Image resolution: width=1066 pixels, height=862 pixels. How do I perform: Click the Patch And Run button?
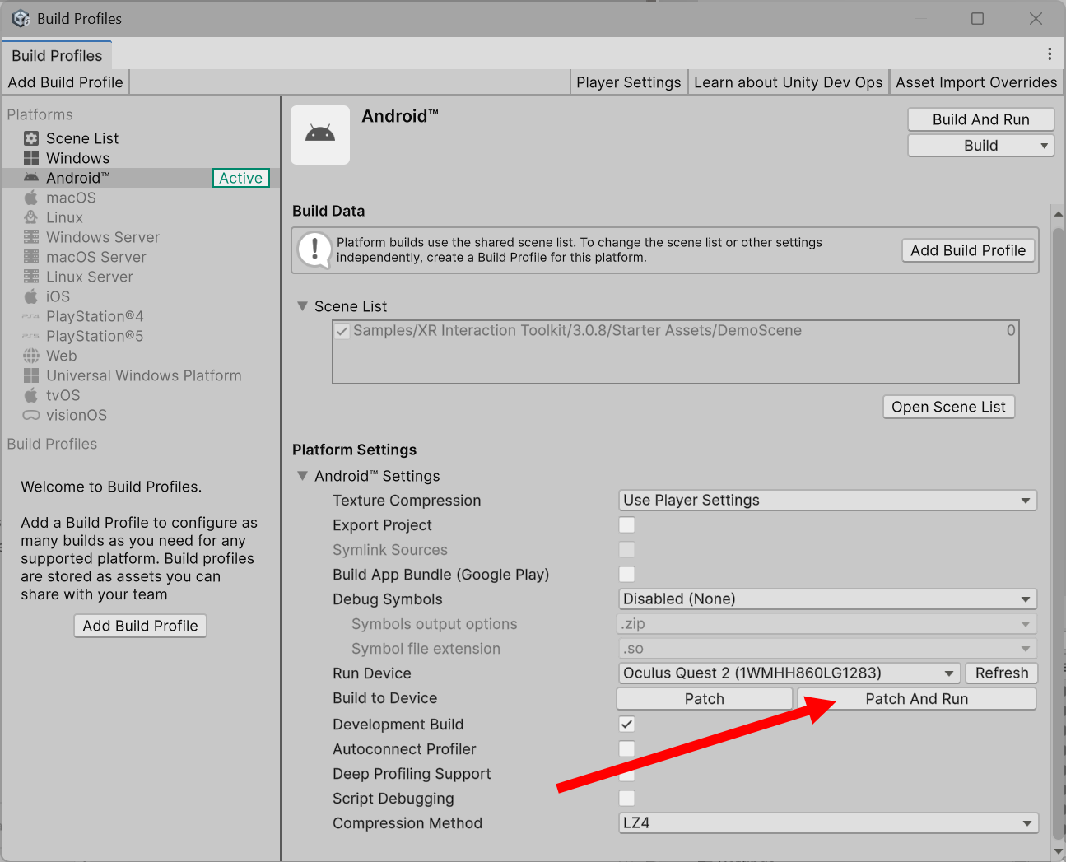coord(917,699)
